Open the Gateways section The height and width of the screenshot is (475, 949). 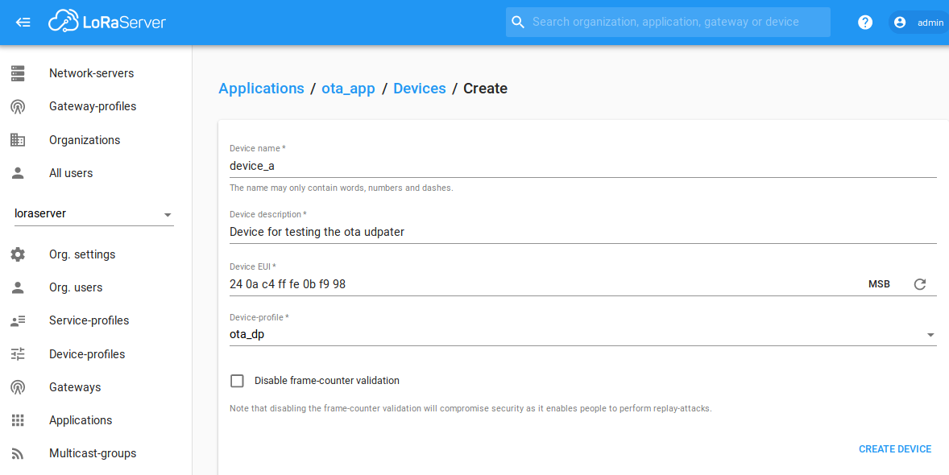coord(74,386)
